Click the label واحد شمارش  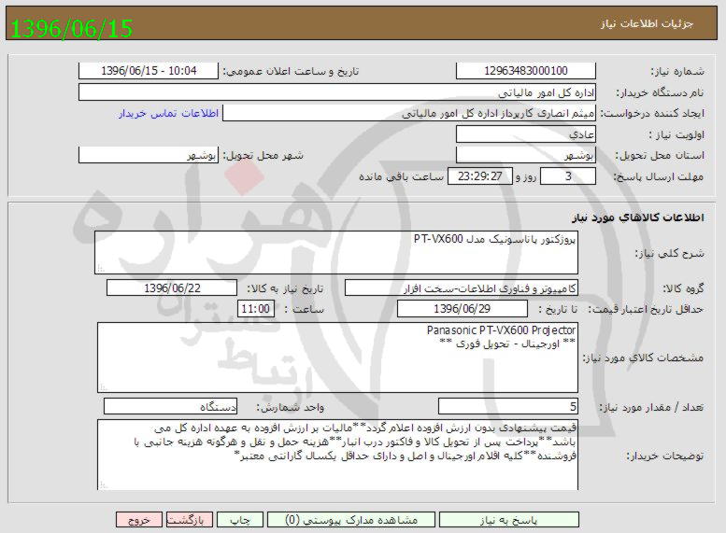291,407
